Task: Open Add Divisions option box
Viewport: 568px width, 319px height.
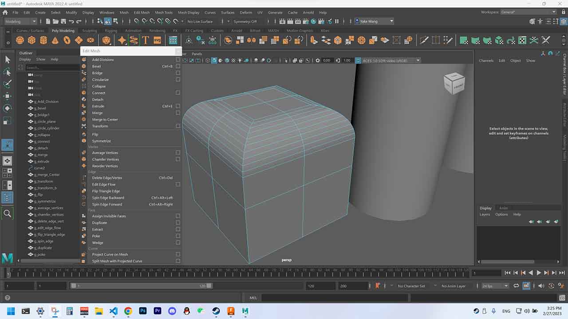Action: click(178, 60)
